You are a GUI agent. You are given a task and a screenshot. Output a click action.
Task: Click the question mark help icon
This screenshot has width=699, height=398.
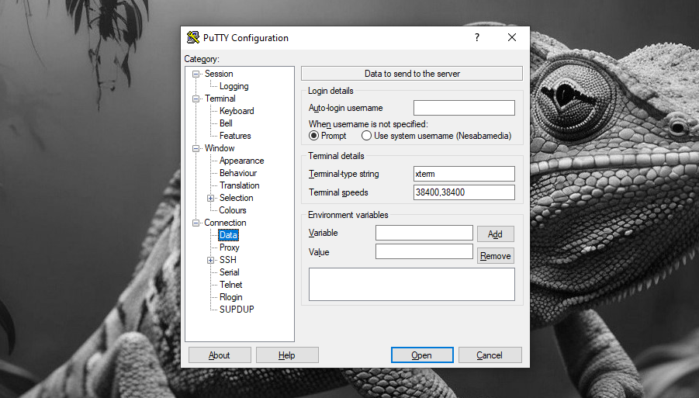[477, 37]
